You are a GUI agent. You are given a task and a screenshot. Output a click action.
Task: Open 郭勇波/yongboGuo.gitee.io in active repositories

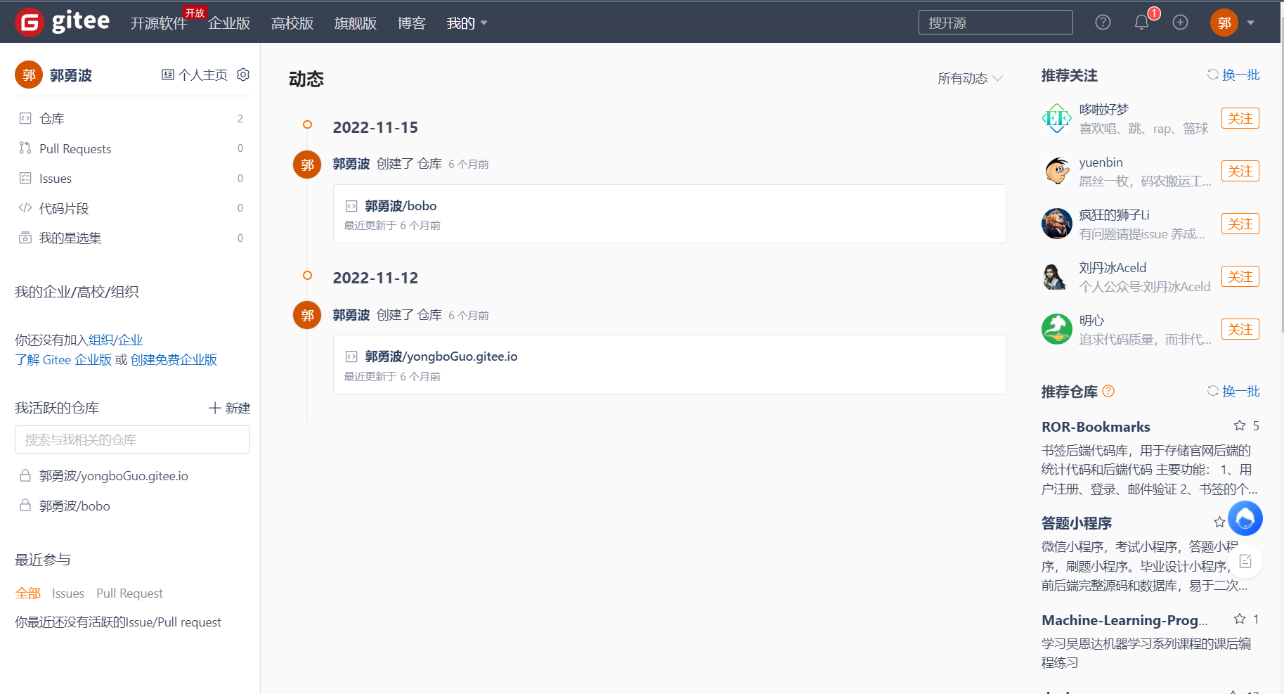click(x=114, y=476)
